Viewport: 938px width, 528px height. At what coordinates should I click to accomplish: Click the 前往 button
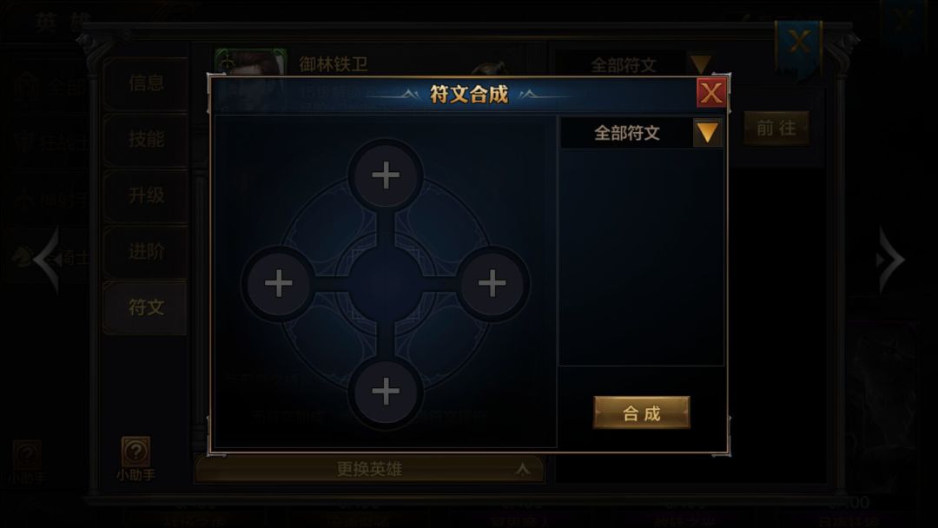776,128
